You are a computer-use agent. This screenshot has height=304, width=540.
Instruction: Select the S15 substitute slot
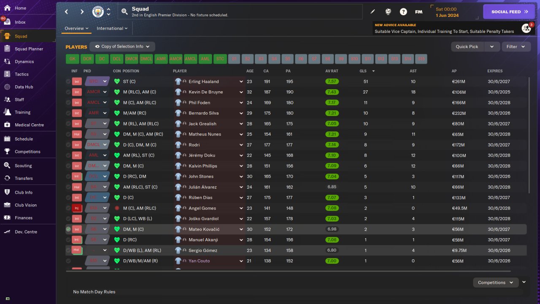pos(421,59)
